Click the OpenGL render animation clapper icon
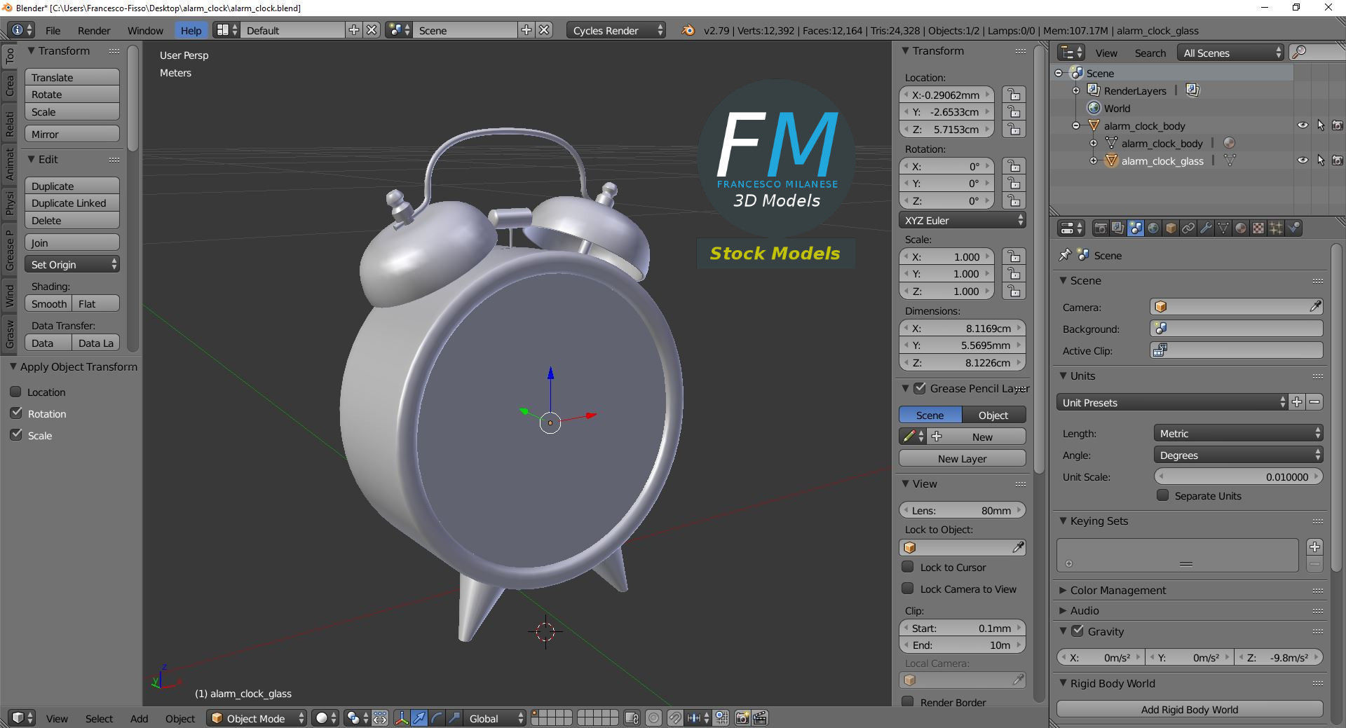 point(760,718)
